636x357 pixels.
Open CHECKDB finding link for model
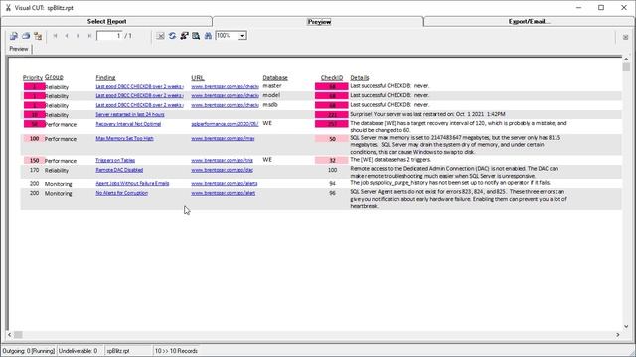(139, 95)
